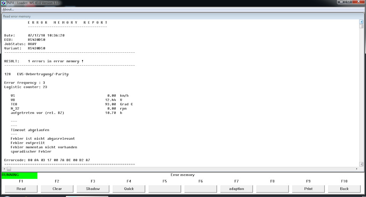This screenshot has height=197, width=366.
Task: Close the INPA window
Action: tap(359, 2)
